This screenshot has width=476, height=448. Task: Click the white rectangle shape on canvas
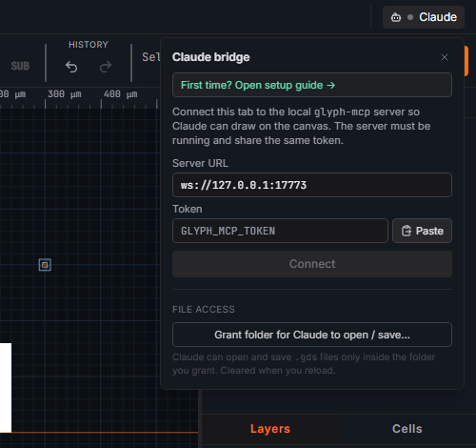coord(6,387)
